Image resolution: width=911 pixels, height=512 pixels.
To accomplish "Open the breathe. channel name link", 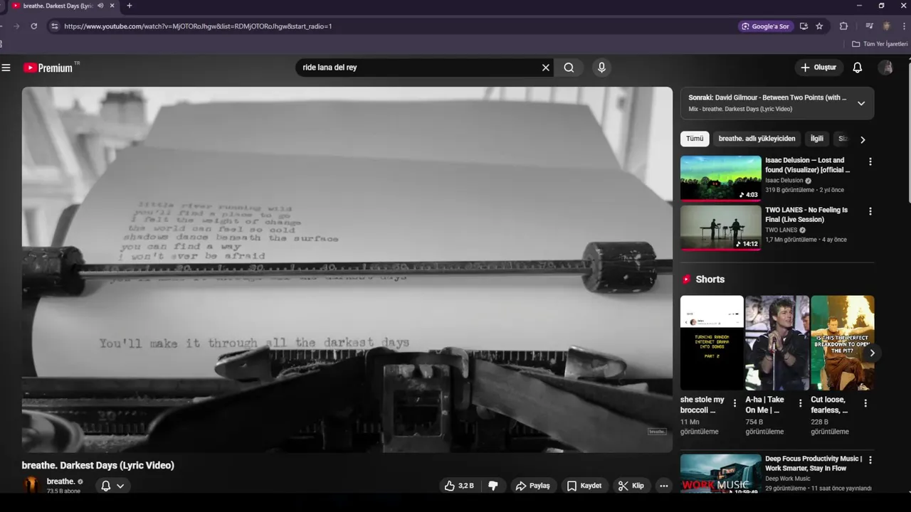I will click(x=60, y=481).
